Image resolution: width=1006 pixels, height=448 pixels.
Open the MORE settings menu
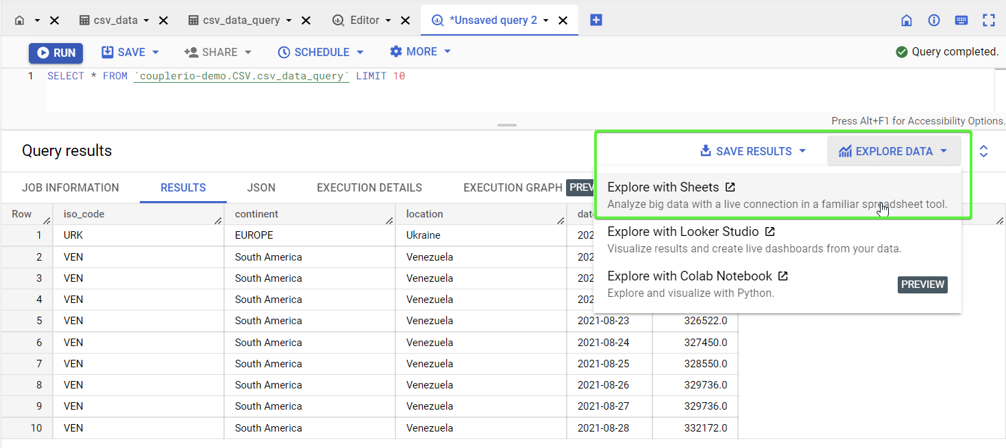coord(421,52)
